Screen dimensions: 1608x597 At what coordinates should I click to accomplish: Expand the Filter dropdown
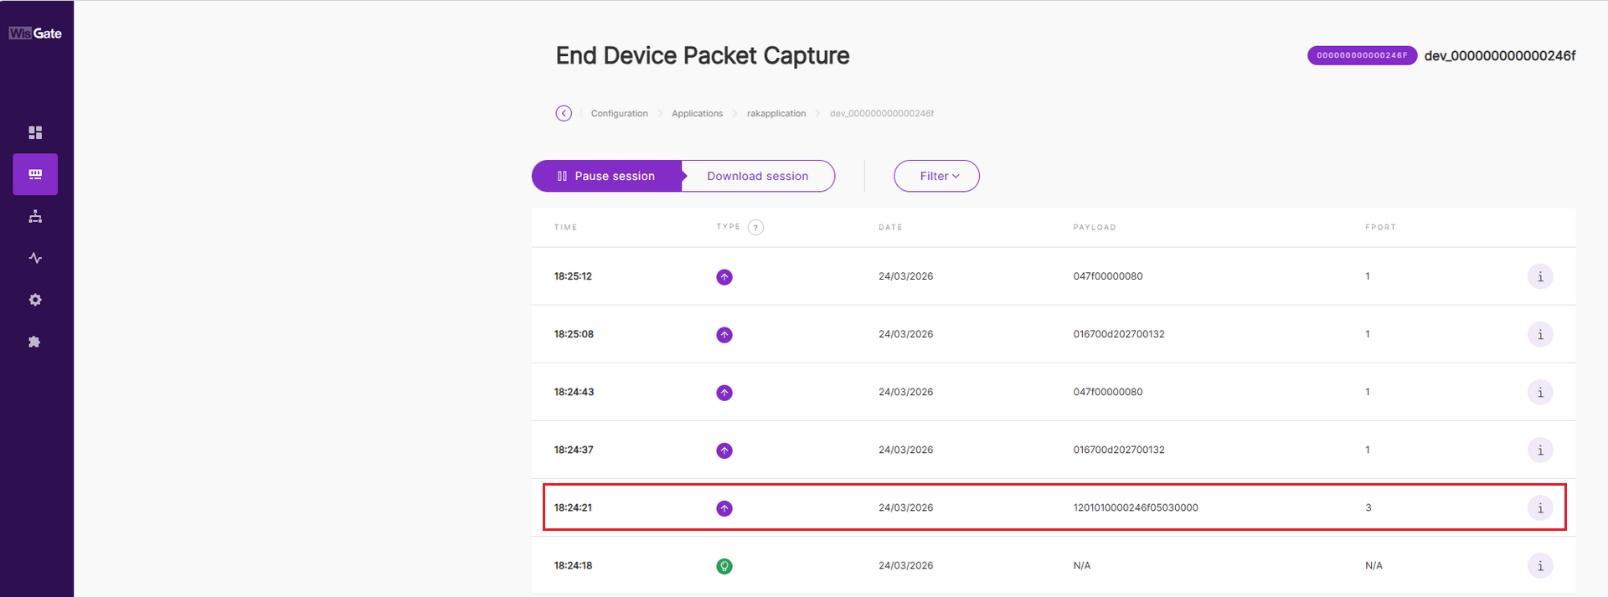(936, 176)
